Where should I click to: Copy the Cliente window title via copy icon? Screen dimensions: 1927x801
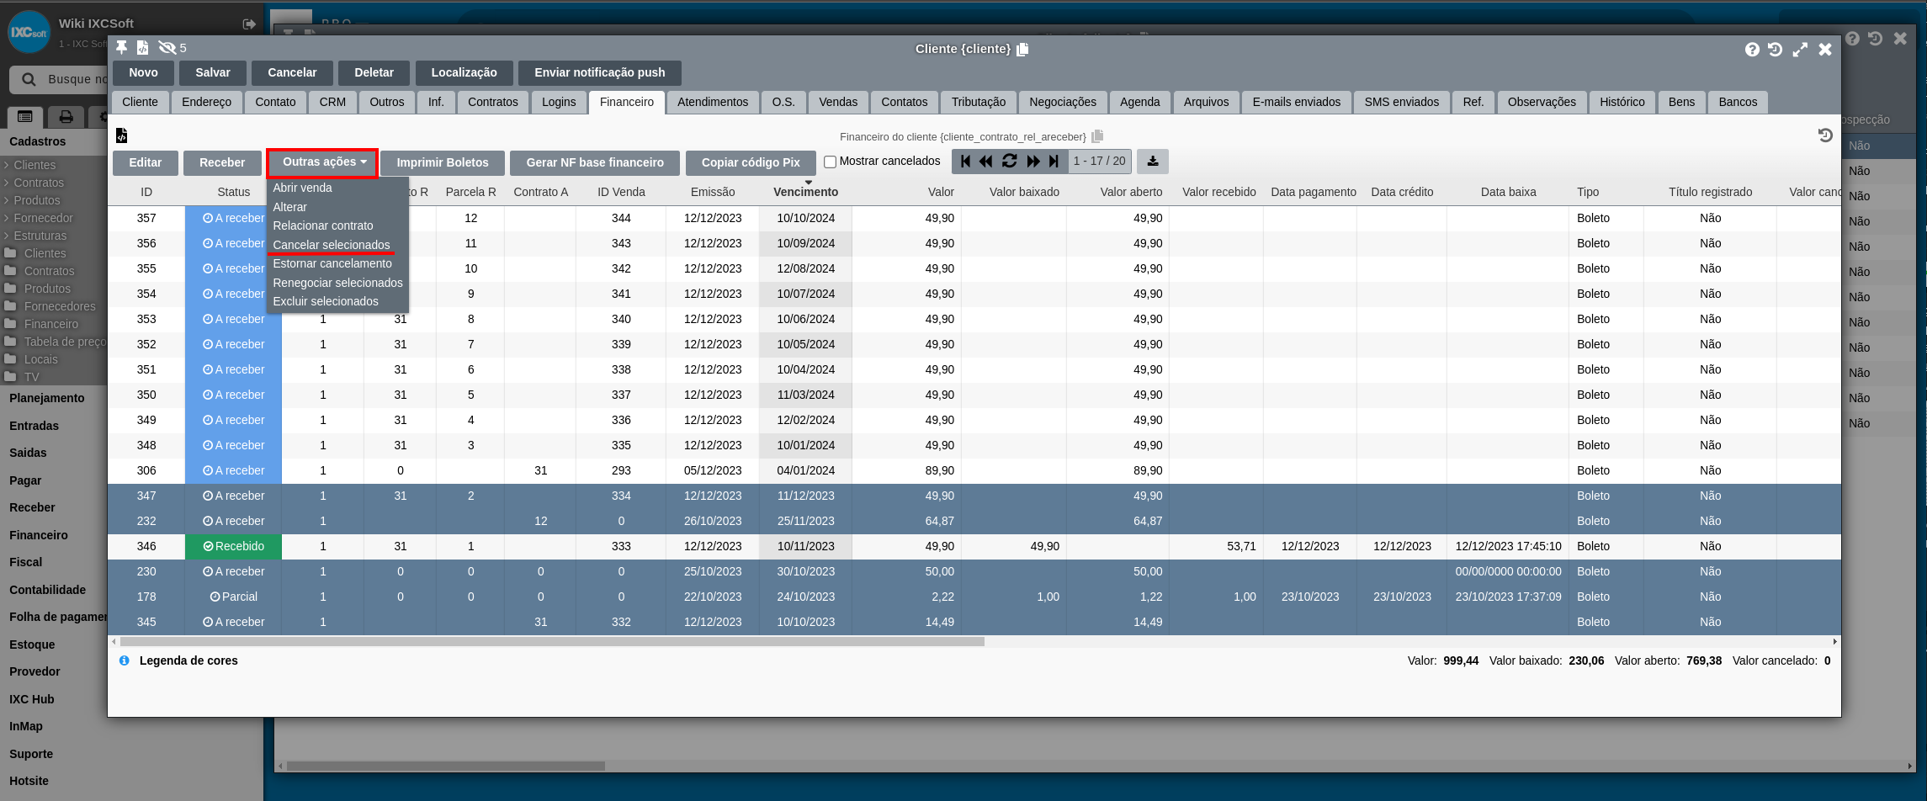tap(1022, 50)
